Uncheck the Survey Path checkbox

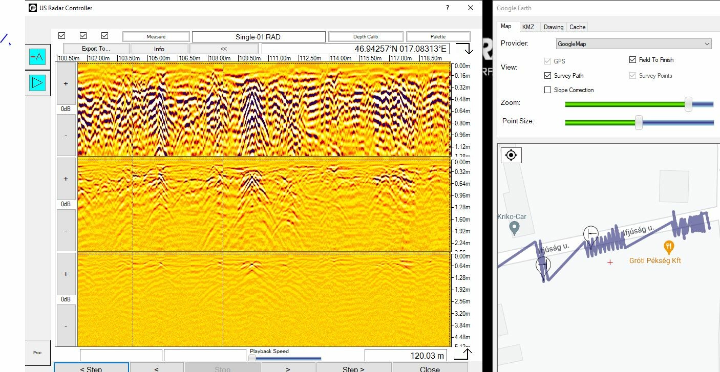point(547,76)
